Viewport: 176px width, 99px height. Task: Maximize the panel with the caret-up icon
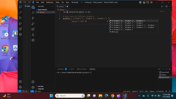tap(167, 69)
